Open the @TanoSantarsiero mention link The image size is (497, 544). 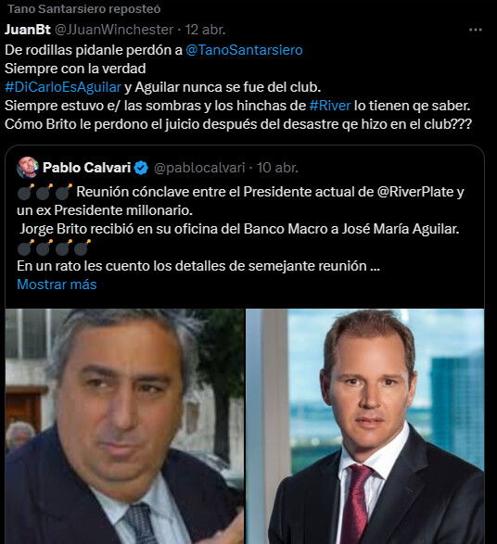244,50
